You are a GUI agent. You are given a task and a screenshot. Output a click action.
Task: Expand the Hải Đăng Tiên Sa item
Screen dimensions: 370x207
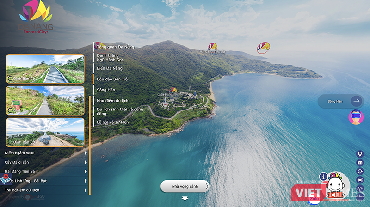tap(86, 171)
